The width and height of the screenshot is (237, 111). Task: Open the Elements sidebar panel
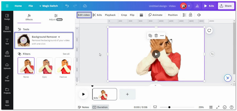coord(7,29)
